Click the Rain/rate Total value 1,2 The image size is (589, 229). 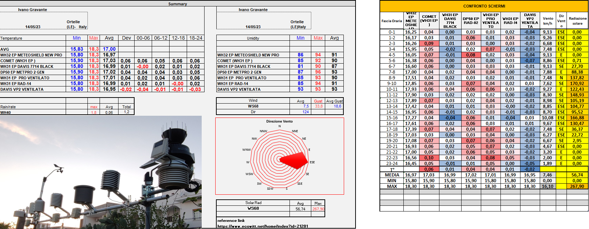click(126, 112)
